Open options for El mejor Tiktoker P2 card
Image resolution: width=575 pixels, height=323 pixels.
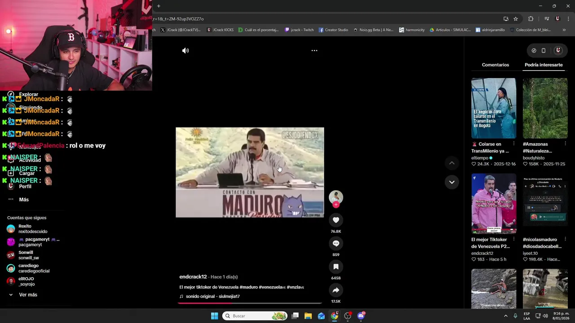pos(513,240)
